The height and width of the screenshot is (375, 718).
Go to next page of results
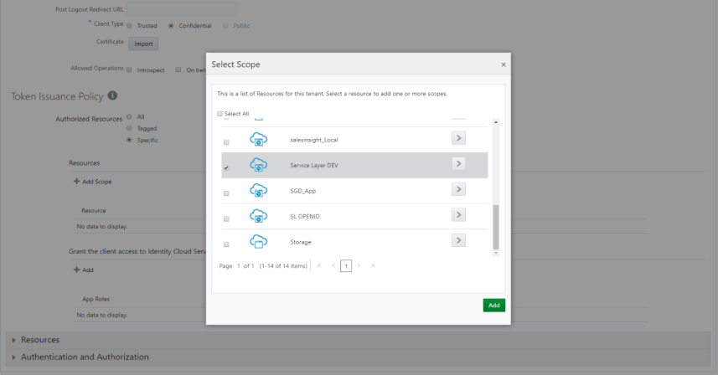[x=359, y=265]
